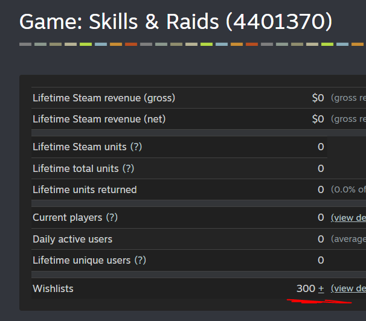Select the 'Lifetime total units' label text

(x=75, y=168)
